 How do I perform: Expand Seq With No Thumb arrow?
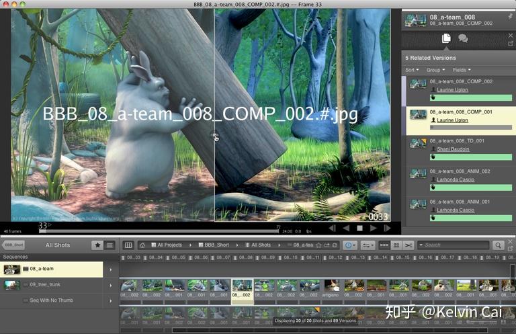(x=111, y=301)
